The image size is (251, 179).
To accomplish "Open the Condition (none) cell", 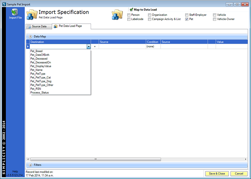I will [x=153, y=47].
